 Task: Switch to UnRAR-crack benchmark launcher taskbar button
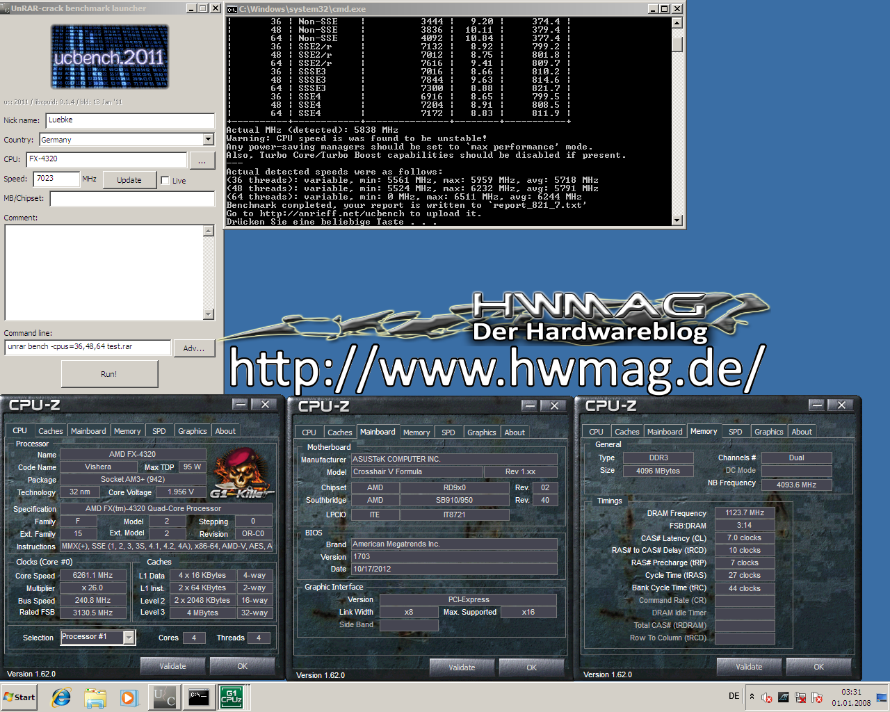click(165, 697)
